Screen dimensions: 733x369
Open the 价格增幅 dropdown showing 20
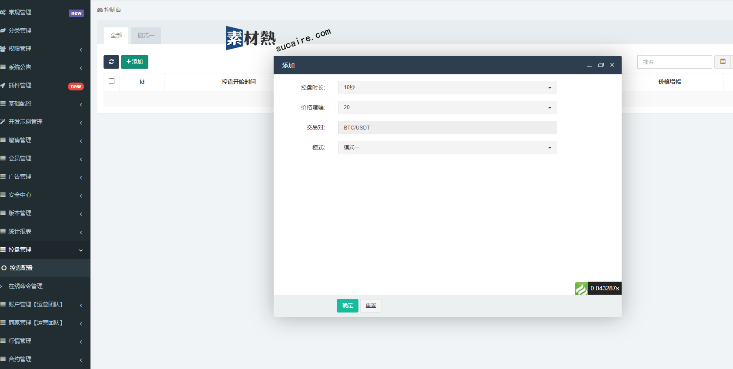(x=447, y=107)
